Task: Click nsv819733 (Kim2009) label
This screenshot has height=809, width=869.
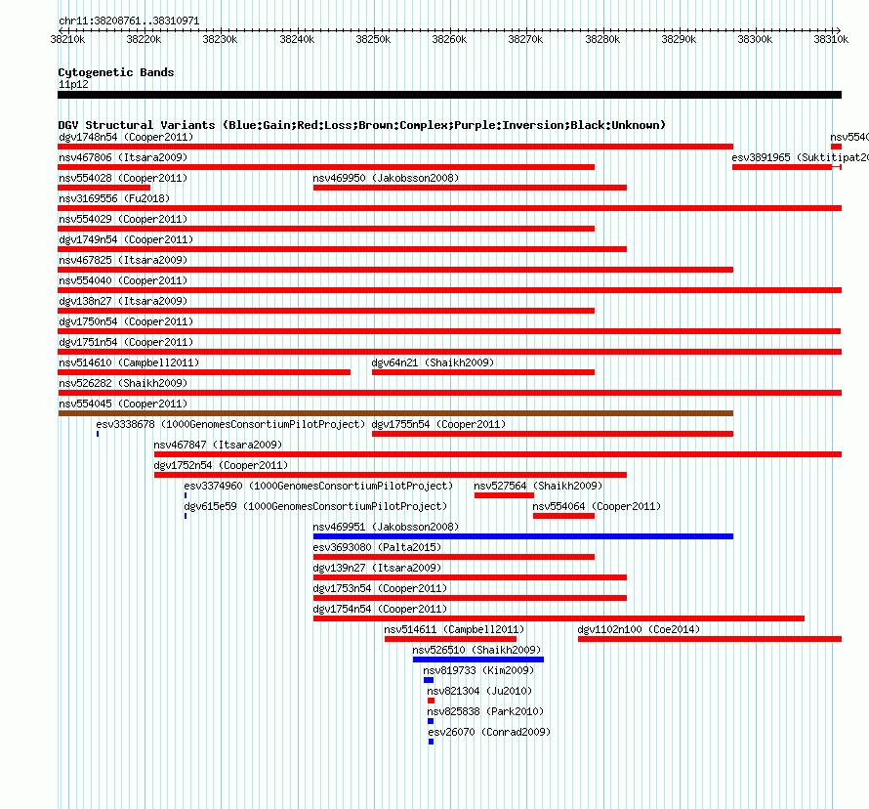Action: [478, 670]
